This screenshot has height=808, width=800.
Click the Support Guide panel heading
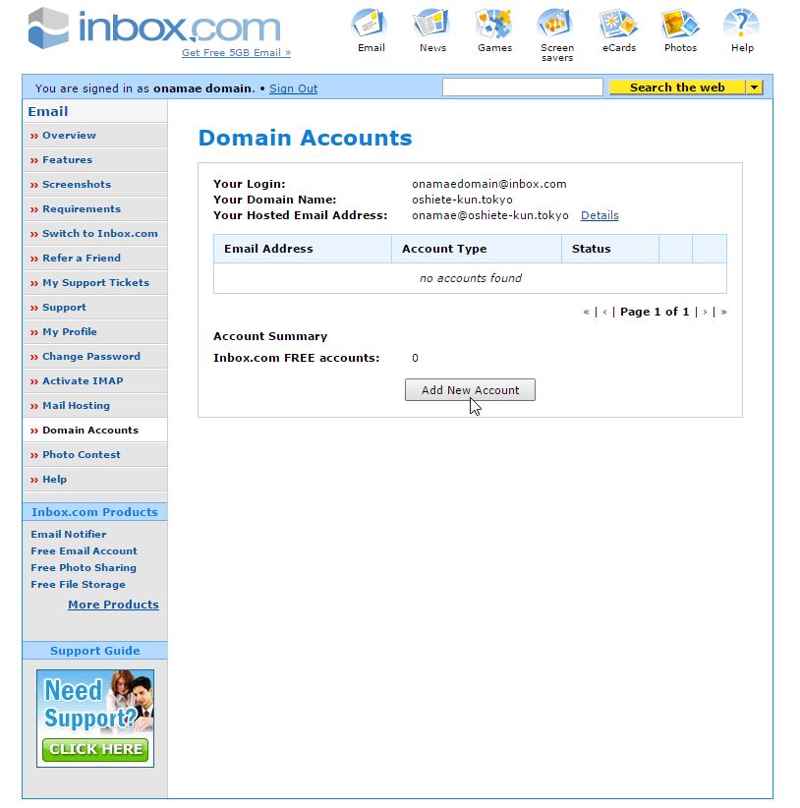point(94,651)
